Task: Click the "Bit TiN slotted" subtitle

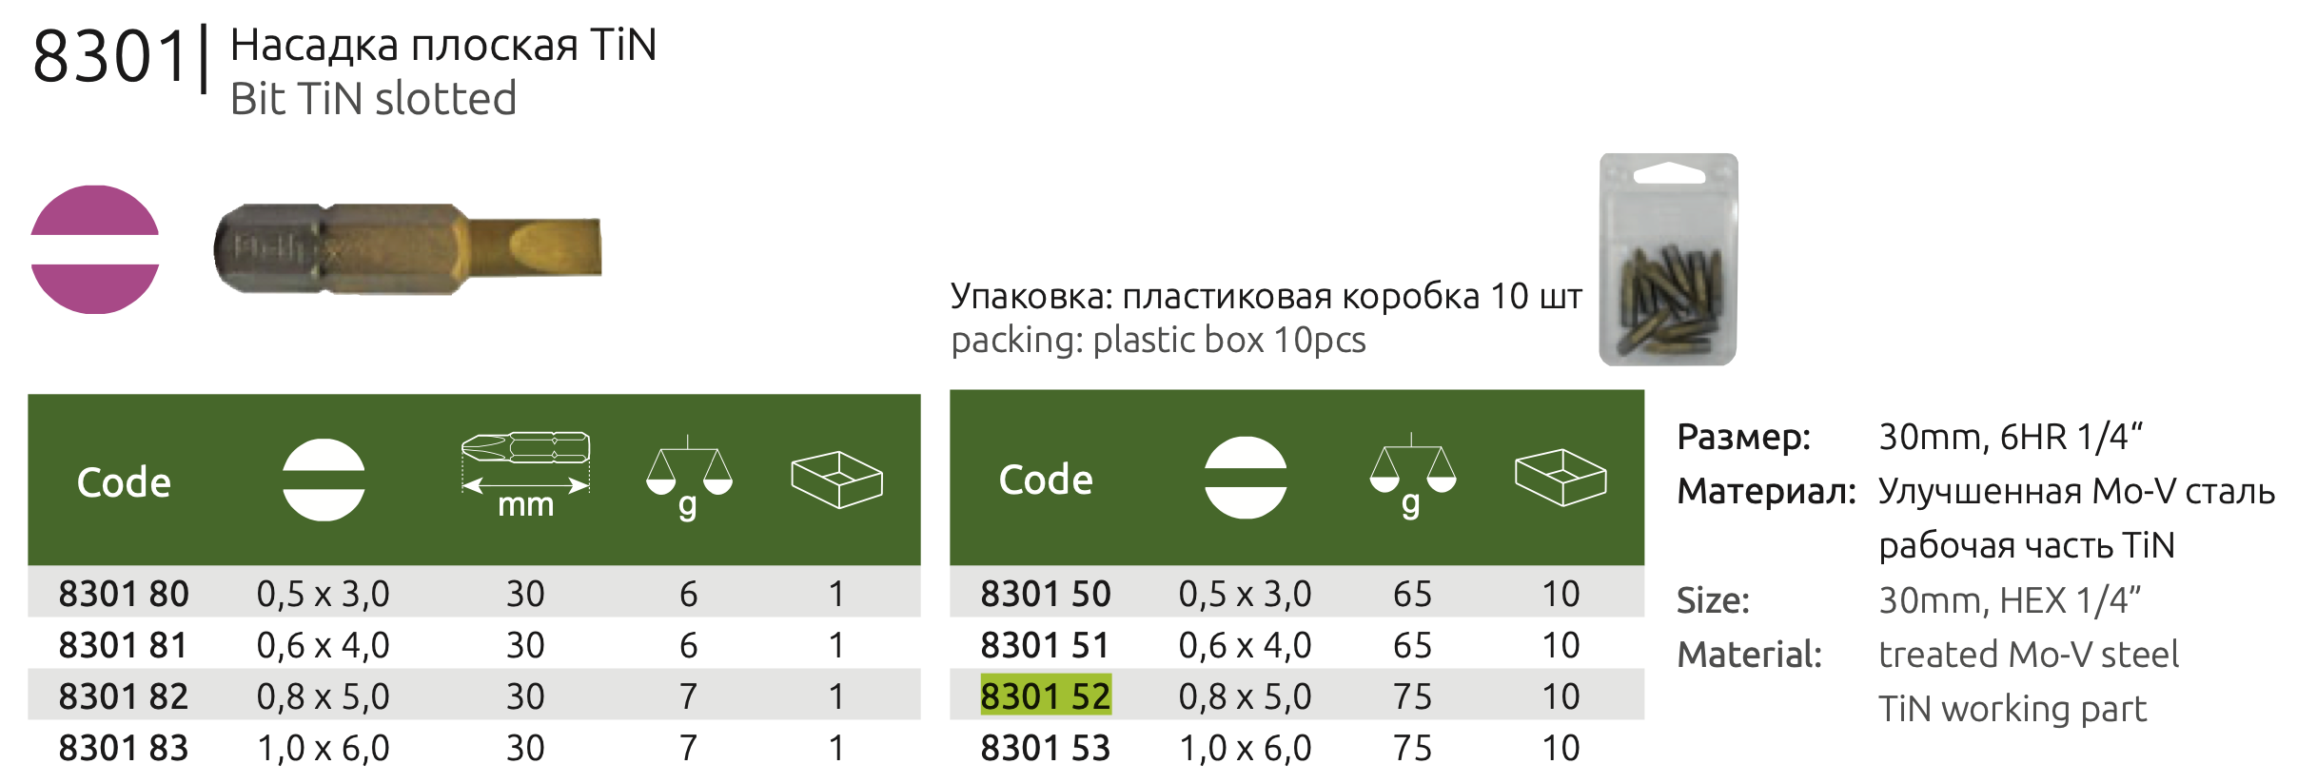Action: [373, 99]
